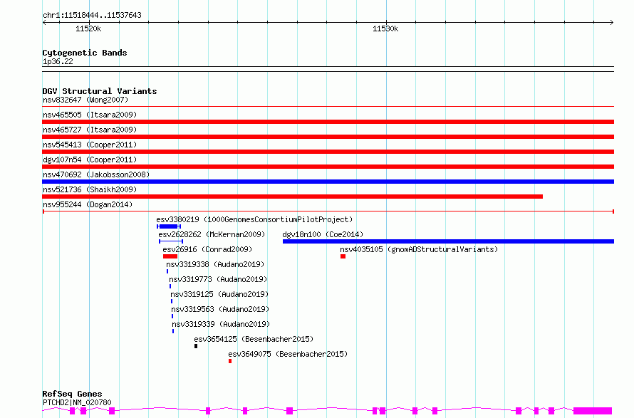Open the nsv545413 (Cooper2011) variant label
634x418 pixels.
pos(90,145)
